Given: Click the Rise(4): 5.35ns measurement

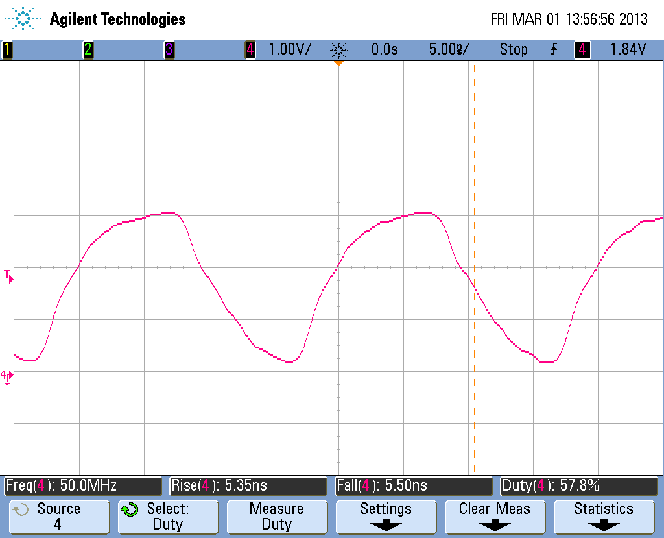Looking at the screenshot, I should pos(248,486).
